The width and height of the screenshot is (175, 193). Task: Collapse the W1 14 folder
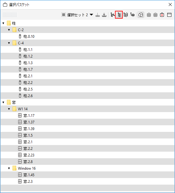pyautogui.click(x=9, y=109)
